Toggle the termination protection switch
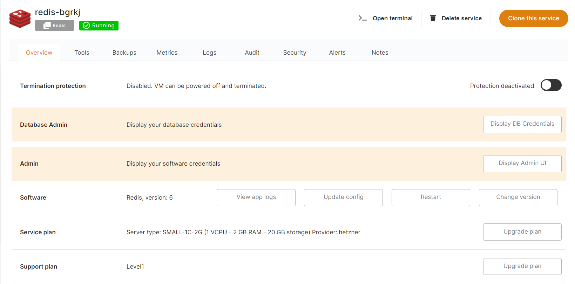The width and height of the screenshot is (575, 284). point(551,85)
